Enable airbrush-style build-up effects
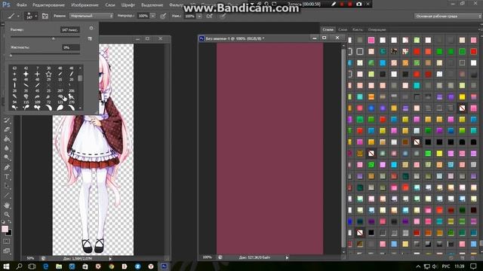 pos(210,16)
